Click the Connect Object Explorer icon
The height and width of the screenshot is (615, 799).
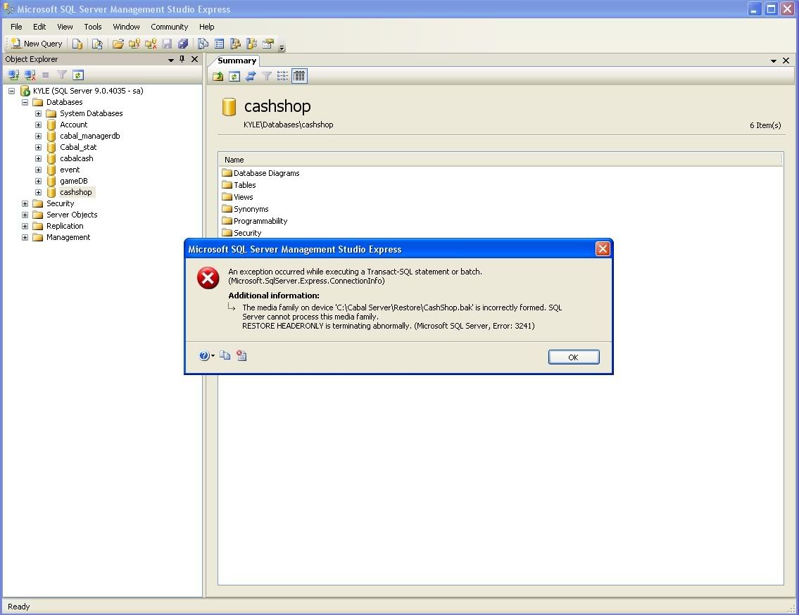(13, 75)
